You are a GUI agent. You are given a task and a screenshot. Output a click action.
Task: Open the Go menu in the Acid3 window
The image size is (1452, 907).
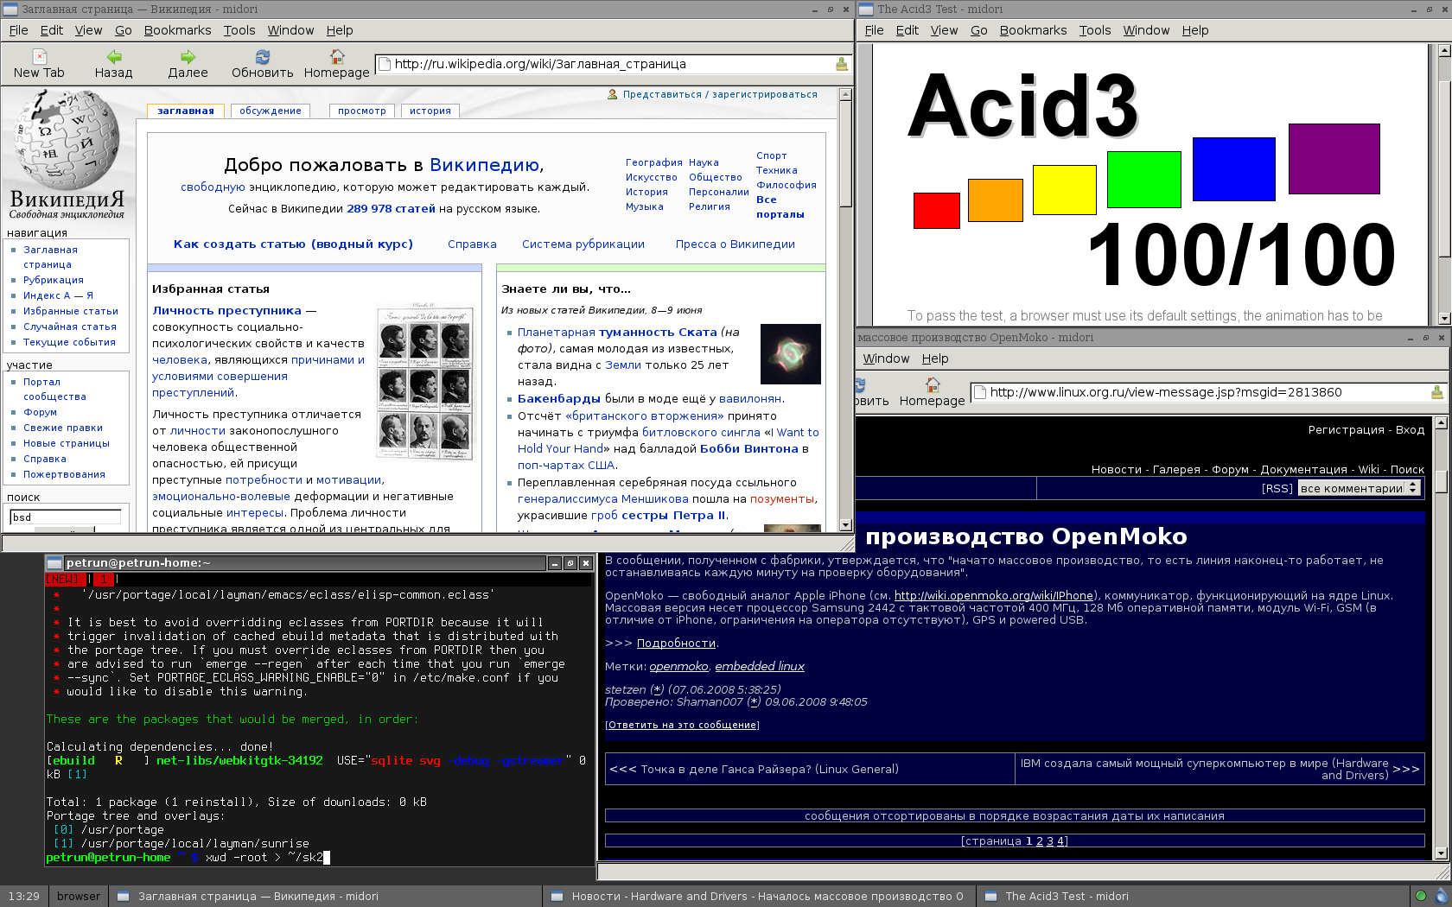click(978, 30)
